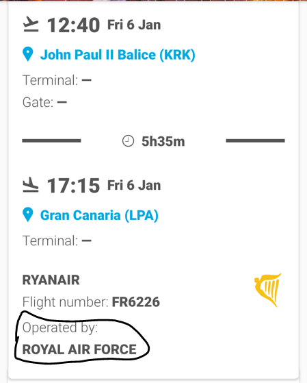Click the location pin next to John Paul II Balice
The image size is (307, 383).
(28, 54)
